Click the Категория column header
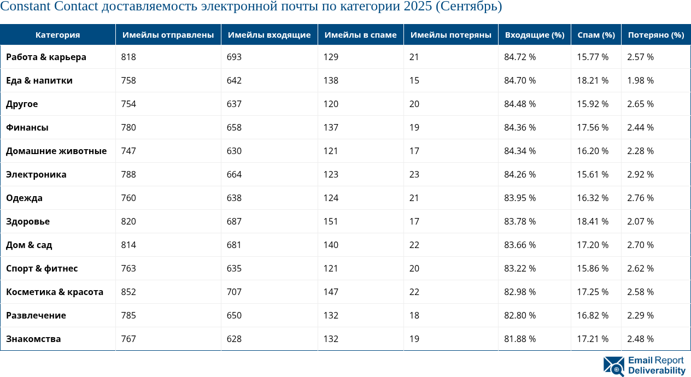691x377 pixels. pyautogui.click(x=57, y=35)
